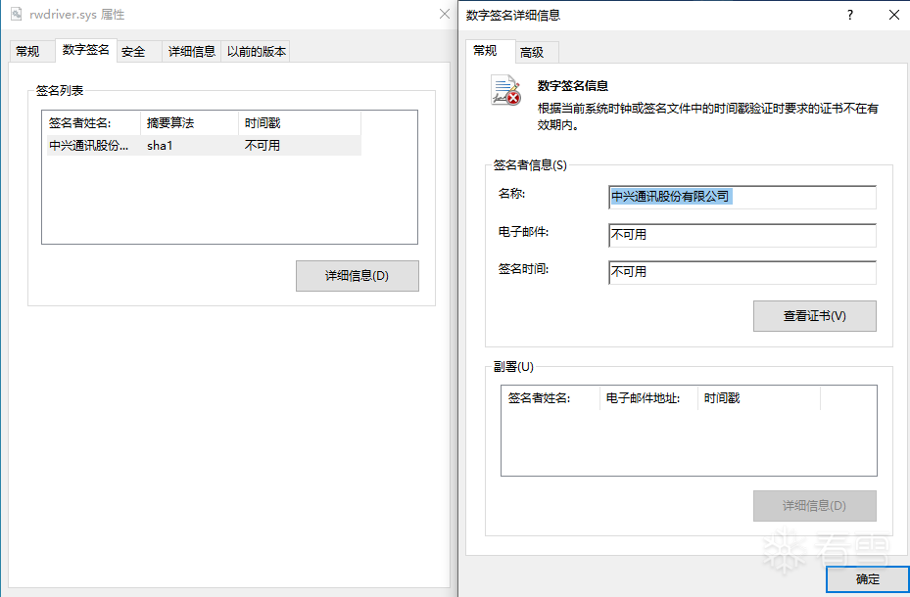Open the 以前的版本 tab

[x=257, y=52]
